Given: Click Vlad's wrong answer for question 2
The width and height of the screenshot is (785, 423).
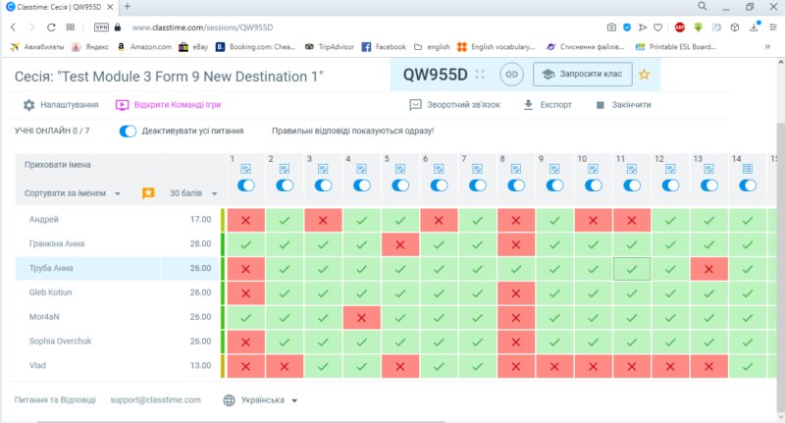Looking at the screenshot, I should tap(285, 366).
